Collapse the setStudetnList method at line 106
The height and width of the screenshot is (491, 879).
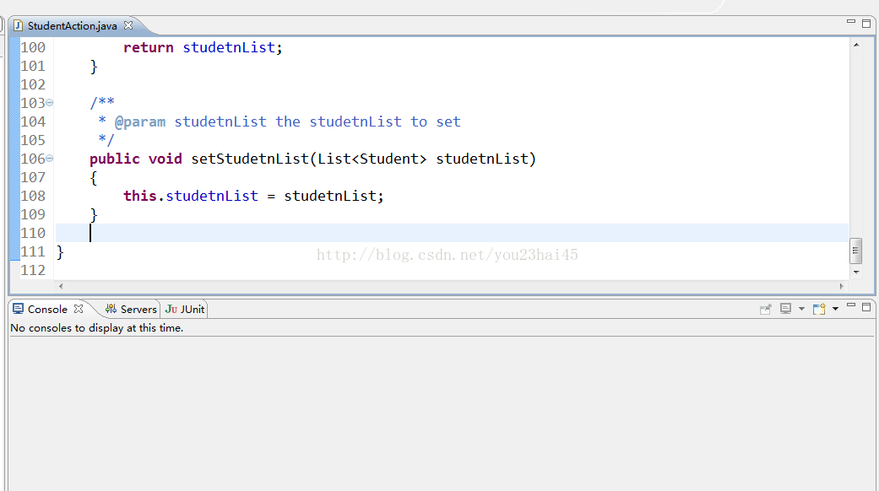coord(49,159)
